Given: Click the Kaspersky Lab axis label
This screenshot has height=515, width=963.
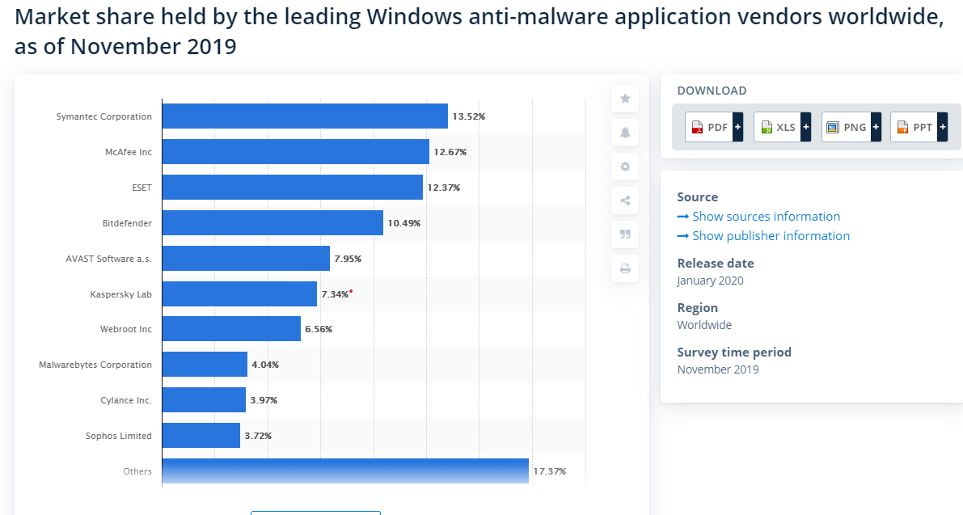Looking at the screenshot, I should (121, 294).
